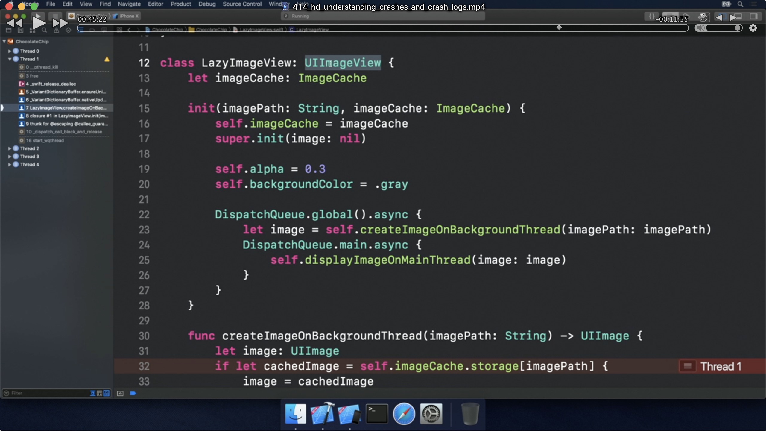Adjust the volume slider knob
Screen dimensions: 766x431
[x=738, y=28]
